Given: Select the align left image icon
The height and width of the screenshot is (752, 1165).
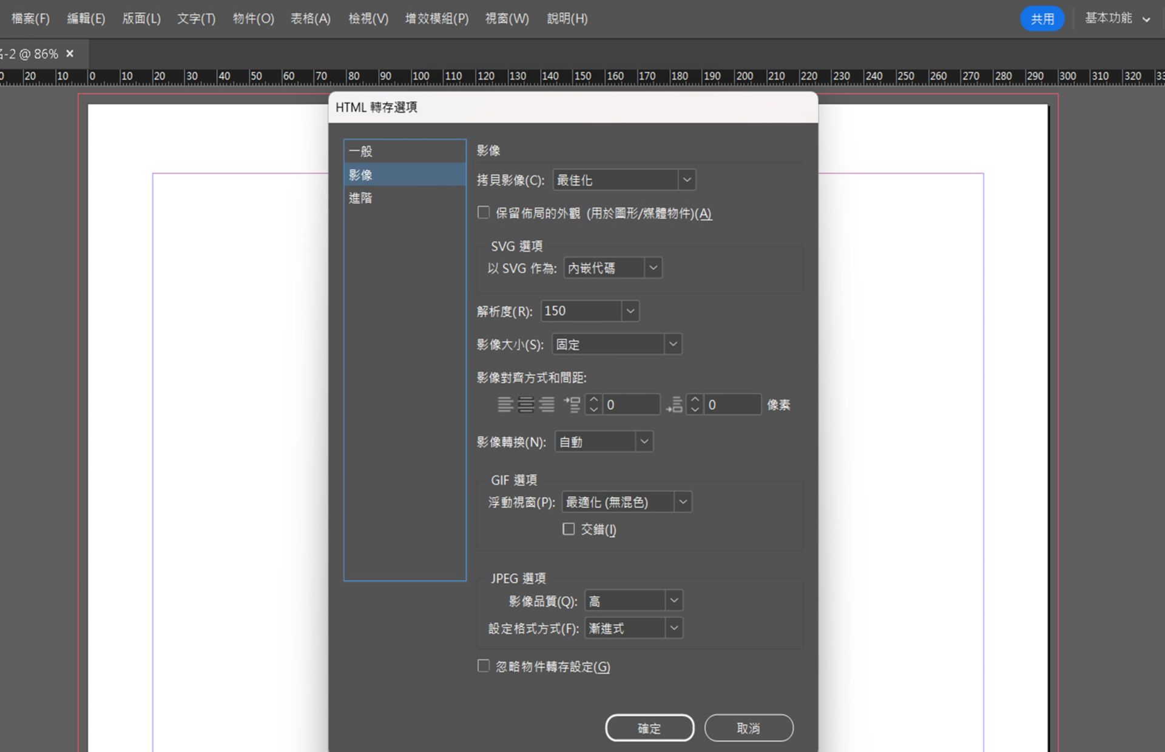Looking at the screenshot, I should click(505, 405).
